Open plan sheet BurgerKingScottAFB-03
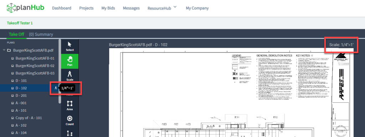Screen dimensions: 365x137 coord(35,73)
